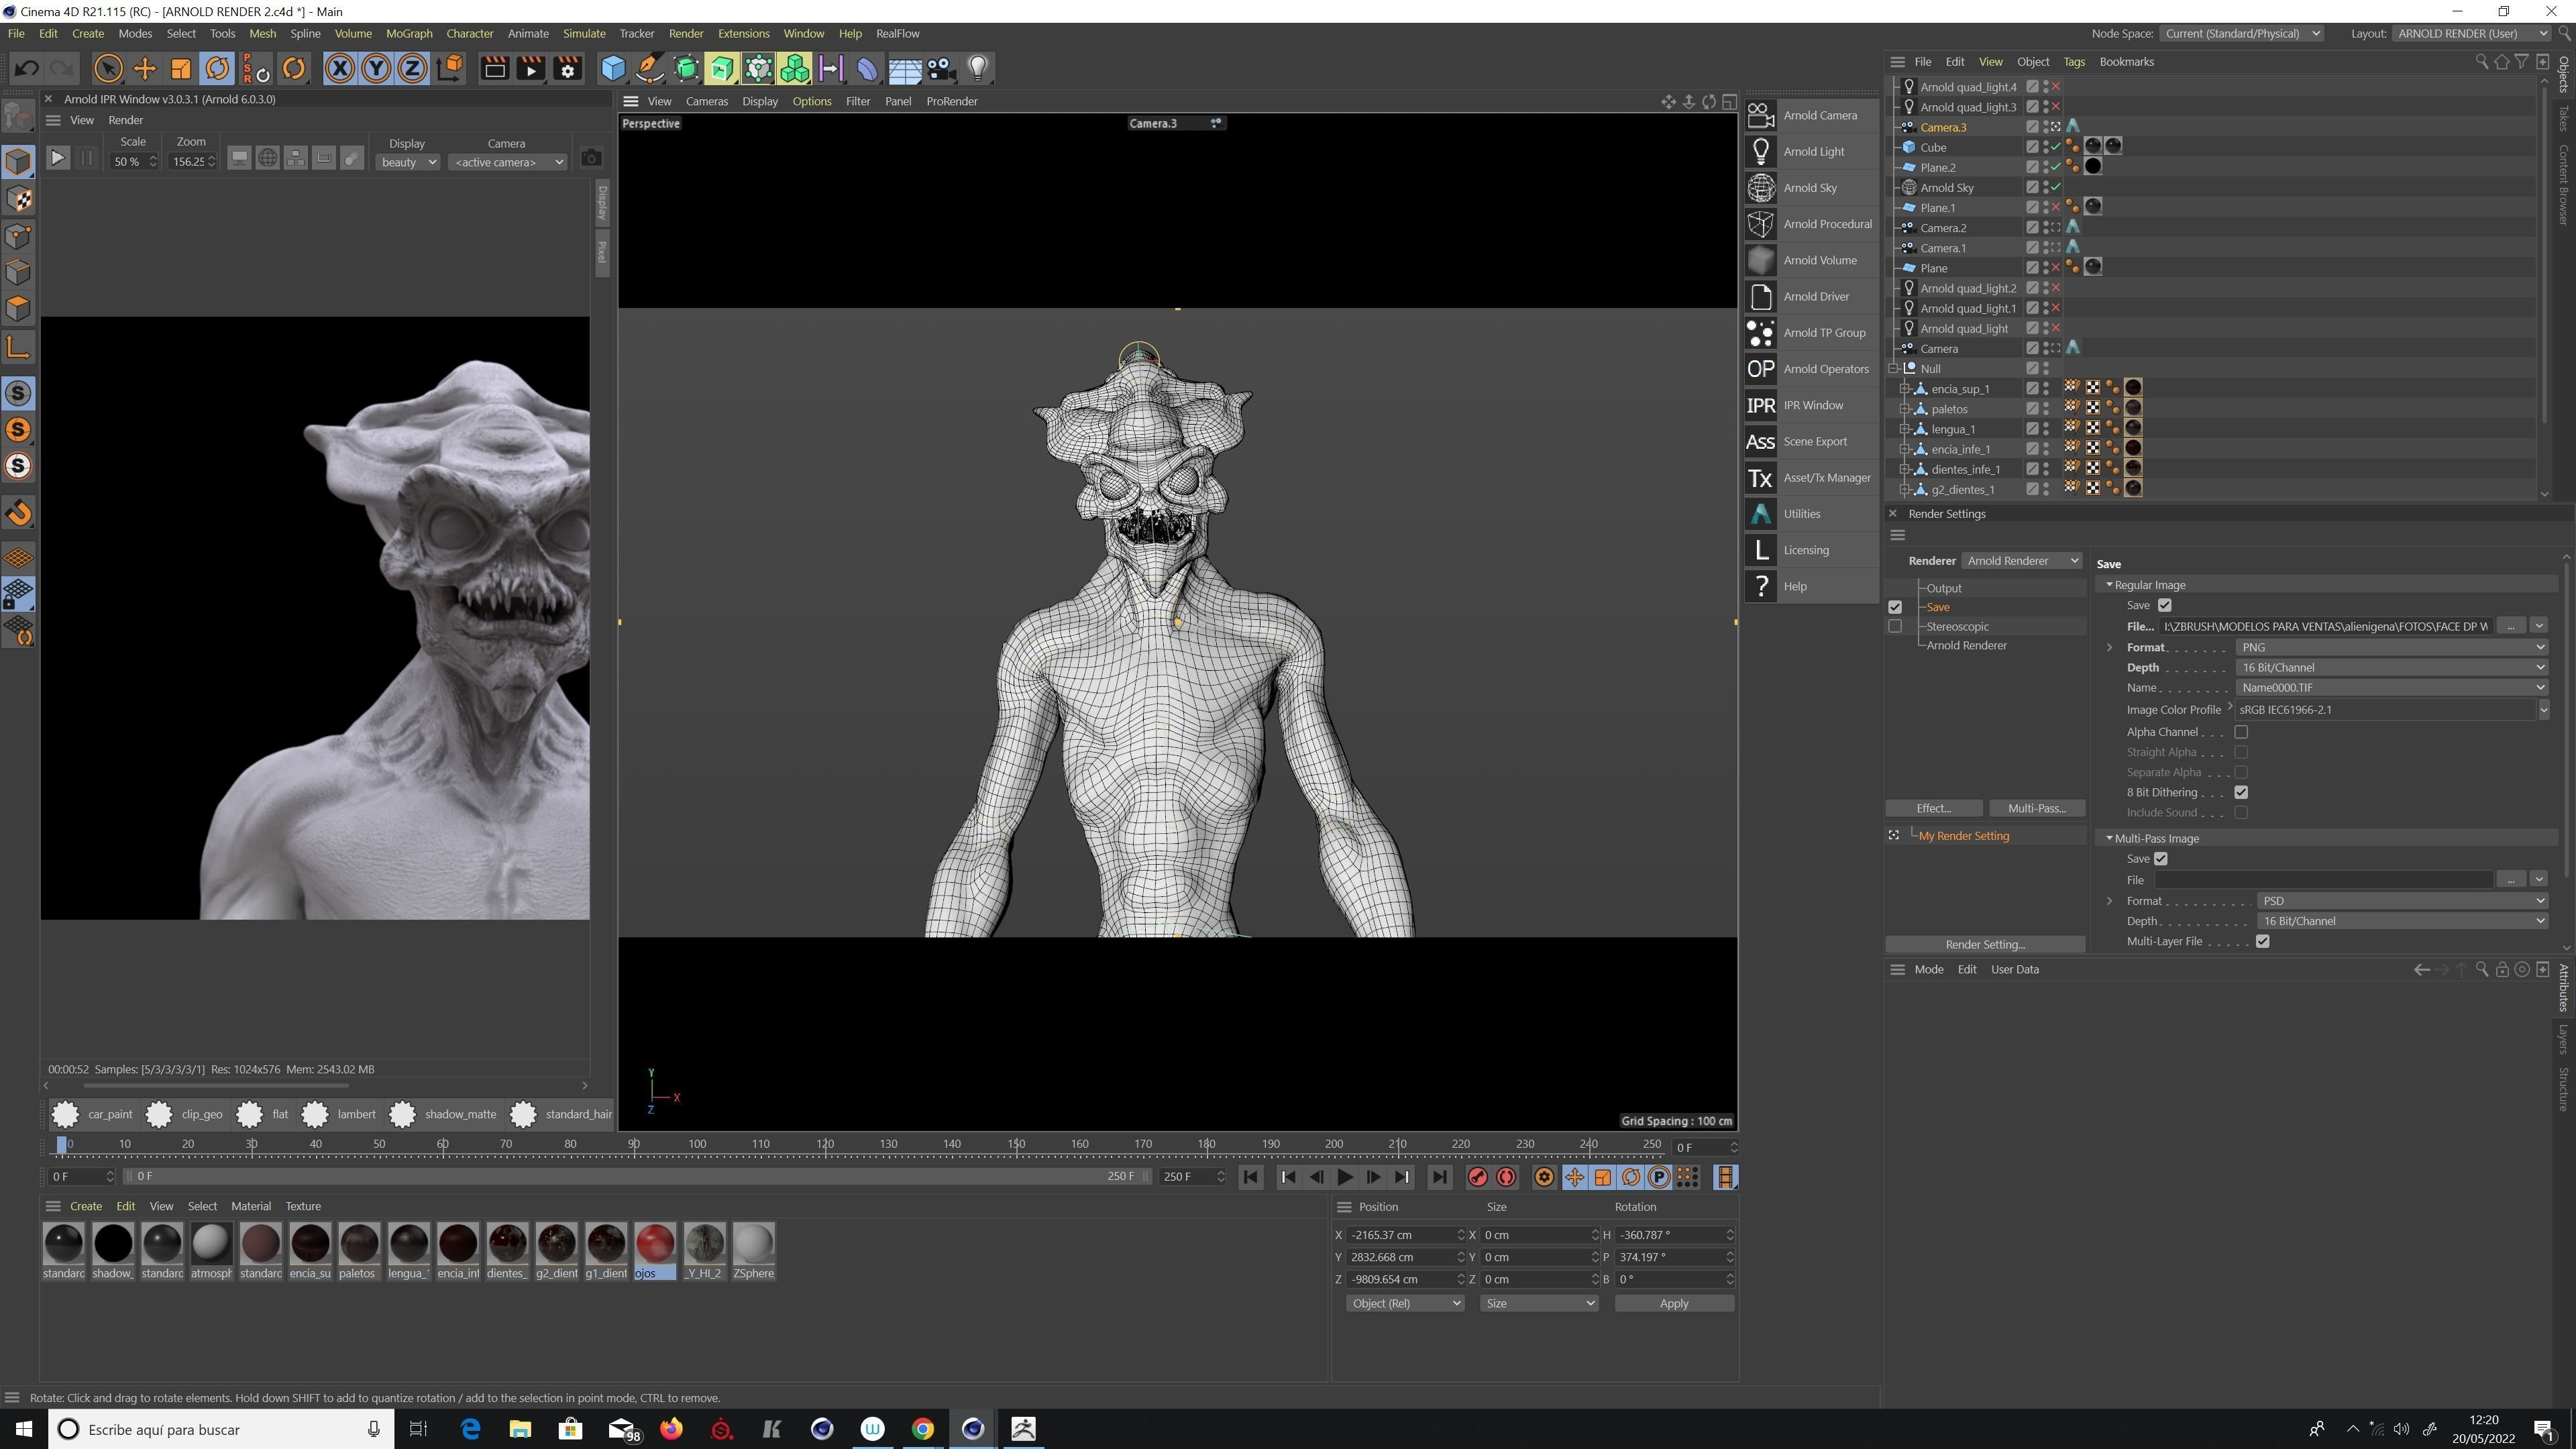2576x1449 pixels.
Task: Open IPR Display beauty dropdown
Action: point(408,162)
